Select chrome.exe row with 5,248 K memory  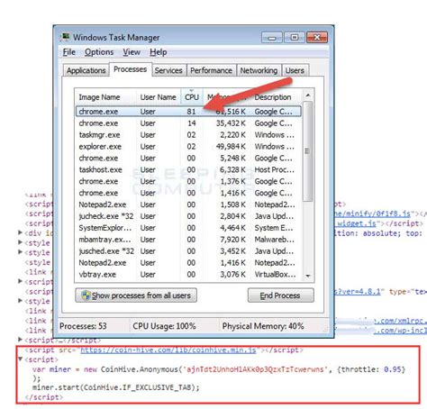pyautogui.click(x=188, y=158)
